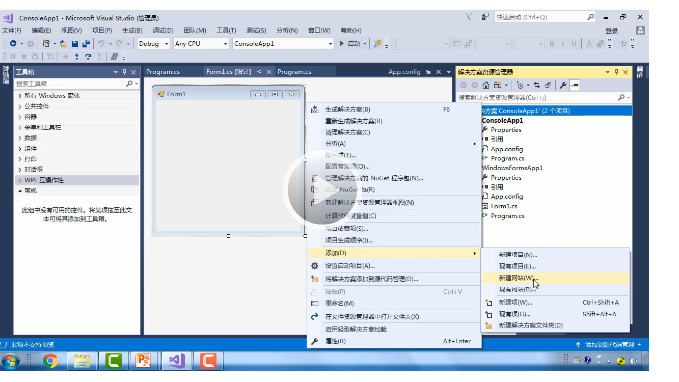The width and height of the screenshot is (679, 382).
Task: Open PowerPoint from the taskbar
Action: (x=144, y=361)
